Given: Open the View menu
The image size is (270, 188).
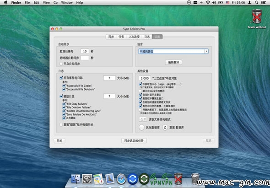Looking at the screenshot, I should click(x=46, y=3).
